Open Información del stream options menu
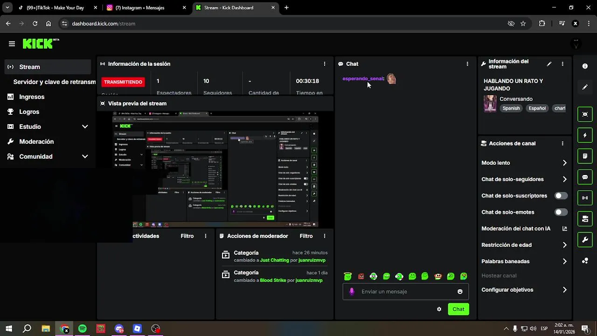Image resolution: width=597 pixels, height=336 pixels. [562, 64]
